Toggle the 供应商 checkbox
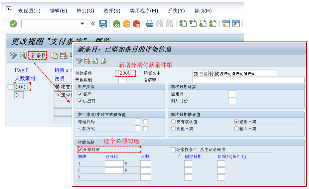Viewport: 309px width, 189px height. 80,101
